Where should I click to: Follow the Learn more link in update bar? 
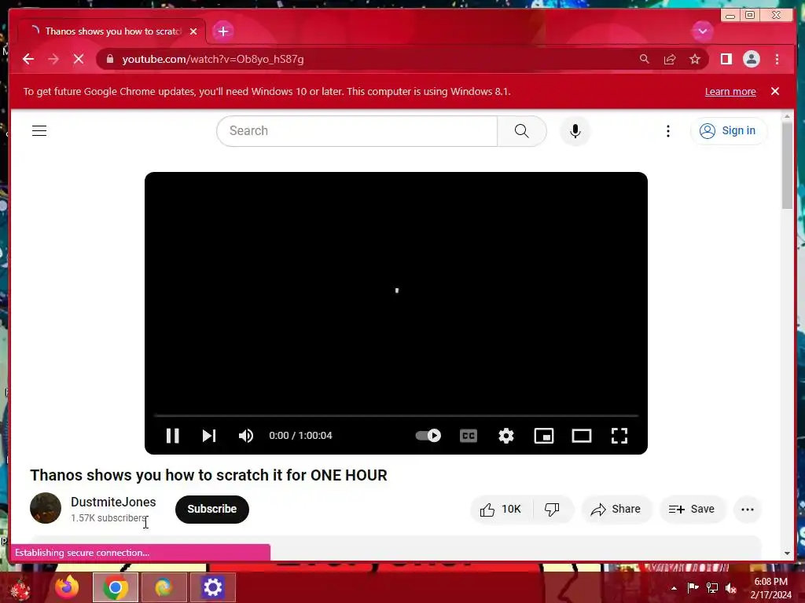(730, 91)
